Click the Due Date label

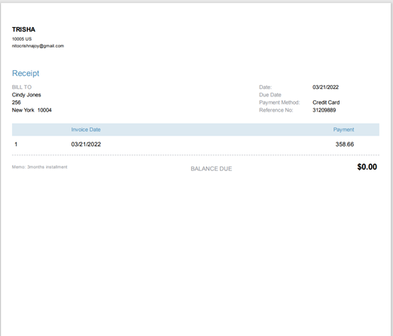click(270, 95)
